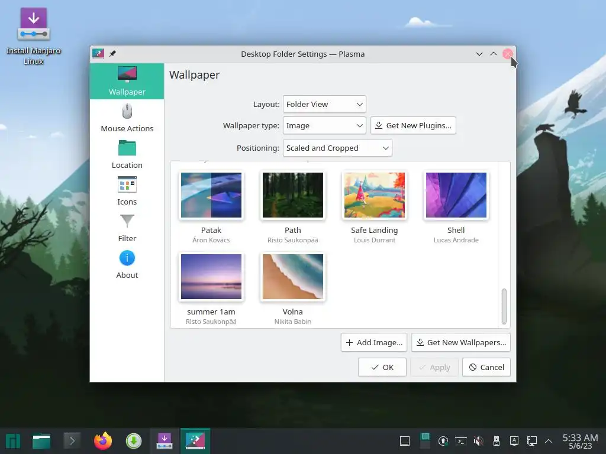Click the Apply button

434,367
